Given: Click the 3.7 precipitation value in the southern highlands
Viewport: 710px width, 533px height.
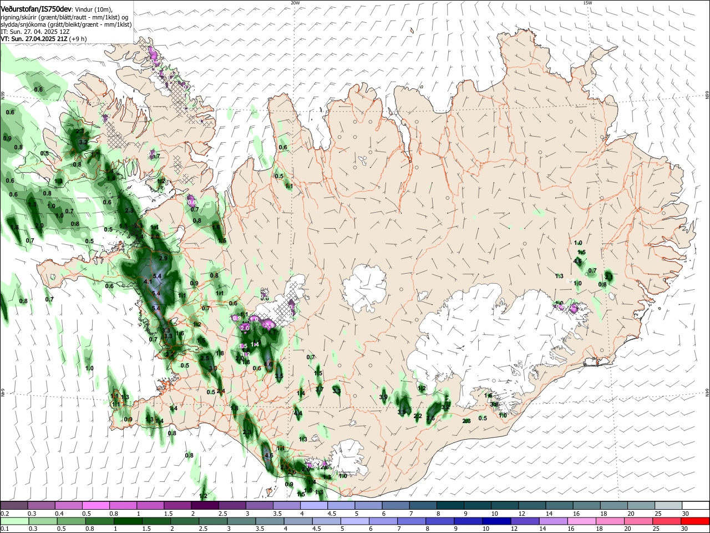Looking at the screenshot, I should 319,390.
